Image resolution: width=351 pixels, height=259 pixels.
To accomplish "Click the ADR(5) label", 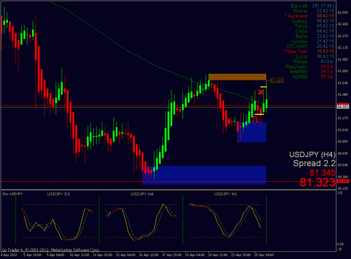I will (299, 77).
